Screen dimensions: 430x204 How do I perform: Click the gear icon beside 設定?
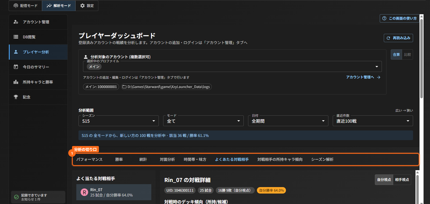(83, 6)
